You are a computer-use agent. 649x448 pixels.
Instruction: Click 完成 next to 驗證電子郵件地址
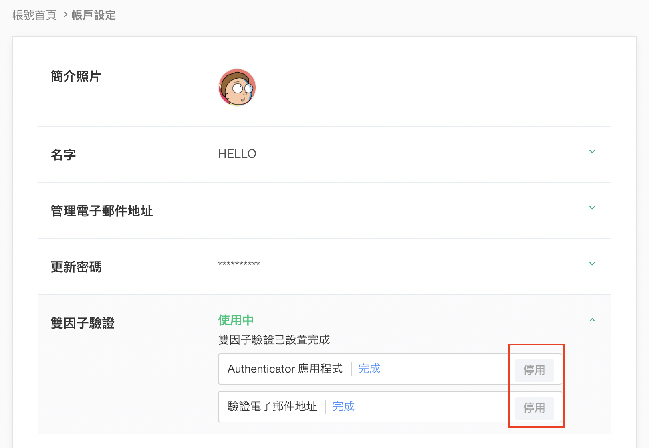tap(343, 406)
